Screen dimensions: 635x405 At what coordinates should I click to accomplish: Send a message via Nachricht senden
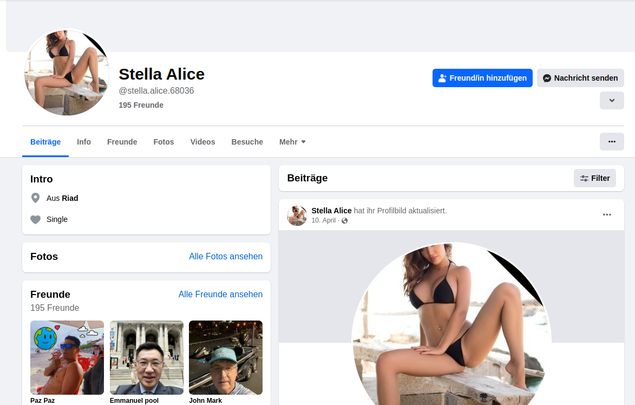point(580,78)
